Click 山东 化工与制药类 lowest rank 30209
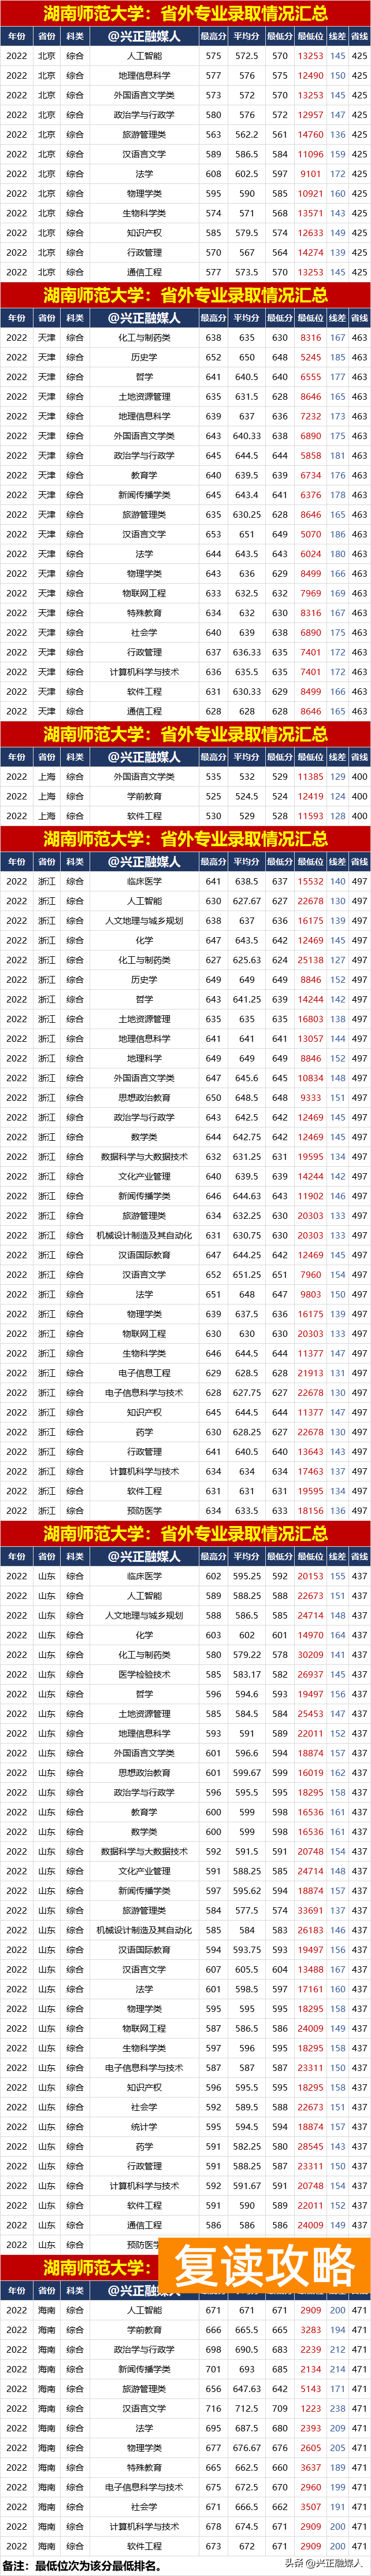The height and width of the screenshot is (2576, 371). (x=311, y=1655)
